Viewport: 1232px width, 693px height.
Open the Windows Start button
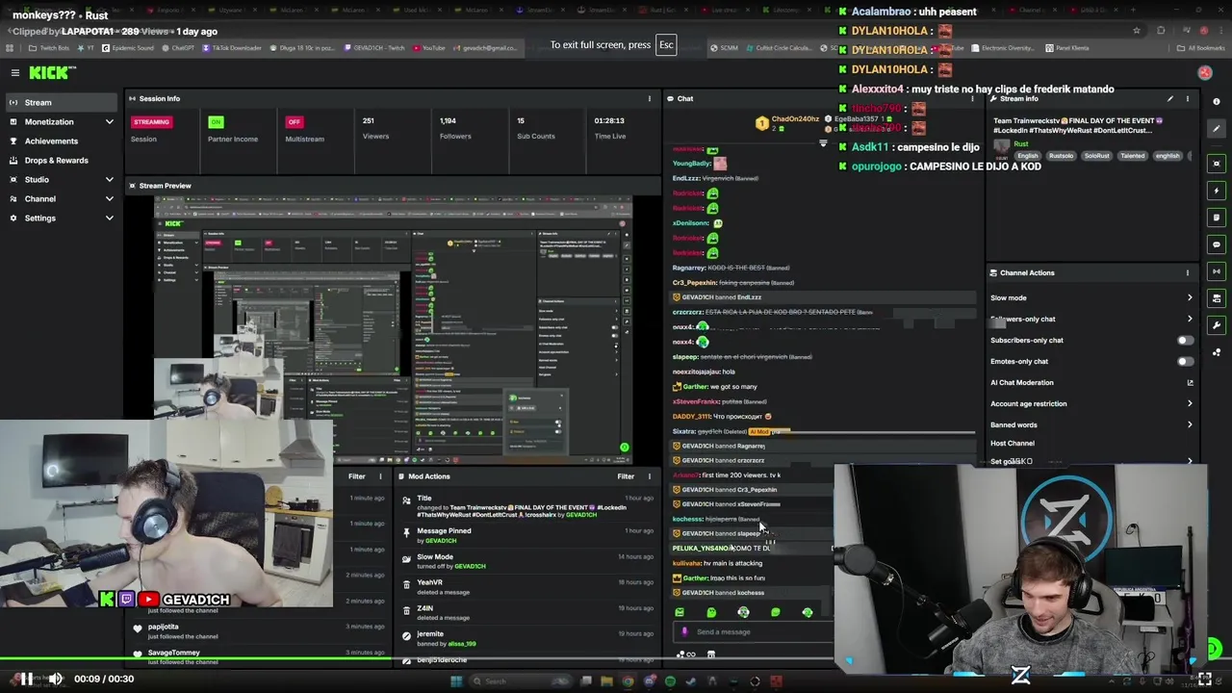(456, 681)
